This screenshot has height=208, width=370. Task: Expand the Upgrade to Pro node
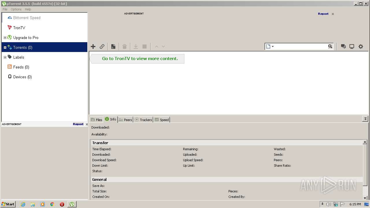(5, 38)
